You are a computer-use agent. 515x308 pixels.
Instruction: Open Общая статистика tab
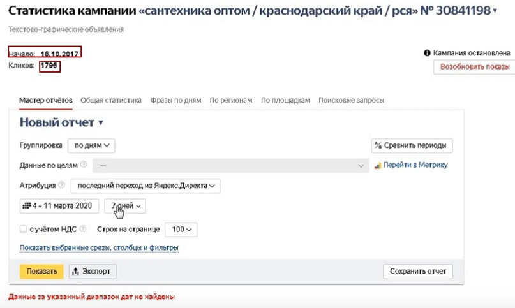click(111, 100)
